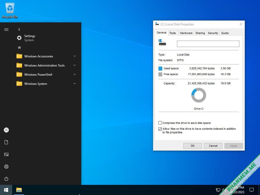Jump to letter W section header

pyautogui.click(x=19, y=47)
